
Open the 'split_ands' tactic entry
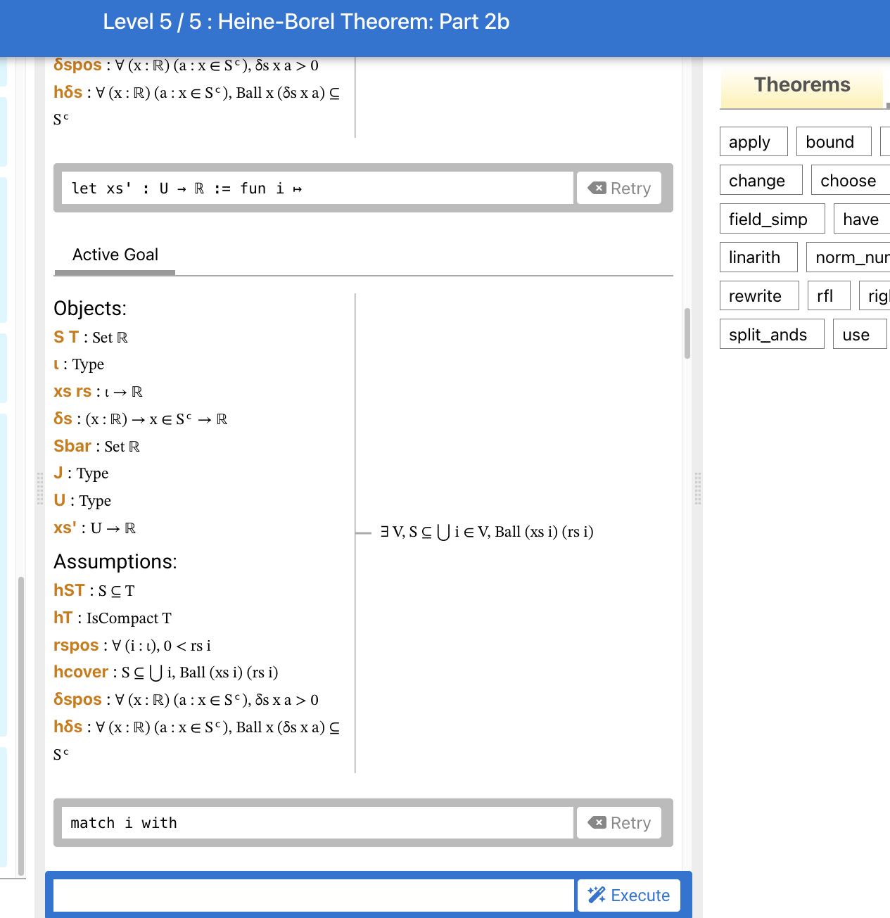[771, 334]
